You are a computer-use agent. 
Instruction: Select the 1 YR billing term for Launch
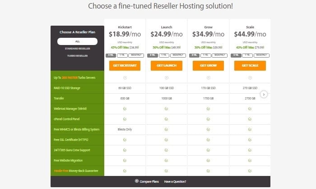164,55
